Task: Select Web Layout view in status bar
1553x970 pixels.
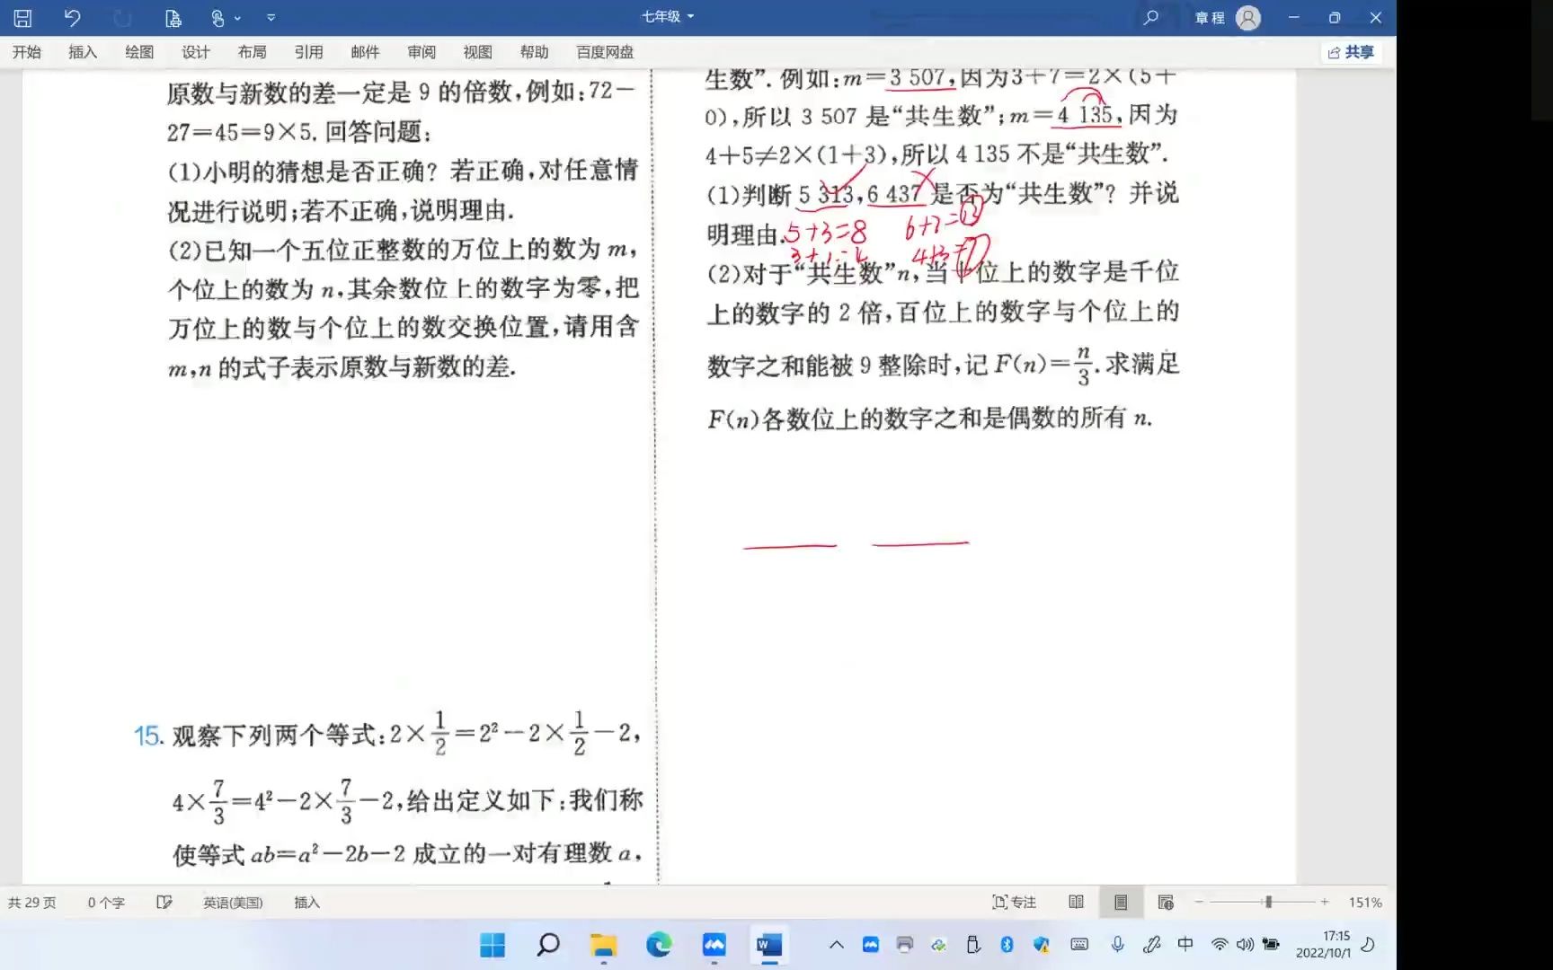Action: point(1166,902)
